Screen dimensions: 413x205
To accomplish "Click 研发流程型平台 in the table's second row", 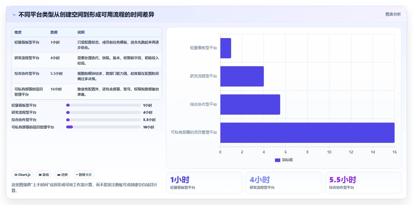I will (27, 58).
